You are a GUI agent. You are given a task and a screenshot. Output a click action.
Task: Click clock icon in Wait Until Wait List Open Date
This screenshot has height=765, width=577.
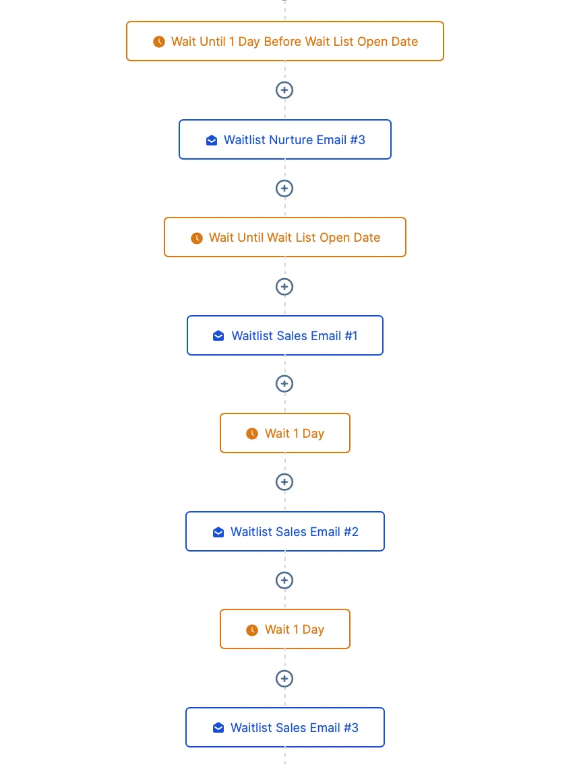[x=197, y=238]
